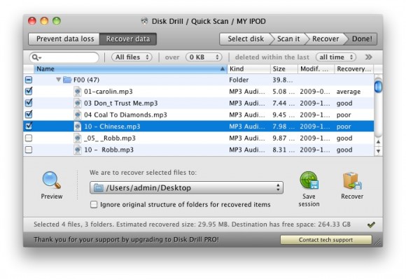Click the Preview magnifier icon
The image size is (406, 279).
coord(52,180)
